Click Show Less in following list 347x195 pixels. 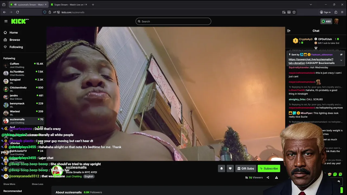(37, 184)
